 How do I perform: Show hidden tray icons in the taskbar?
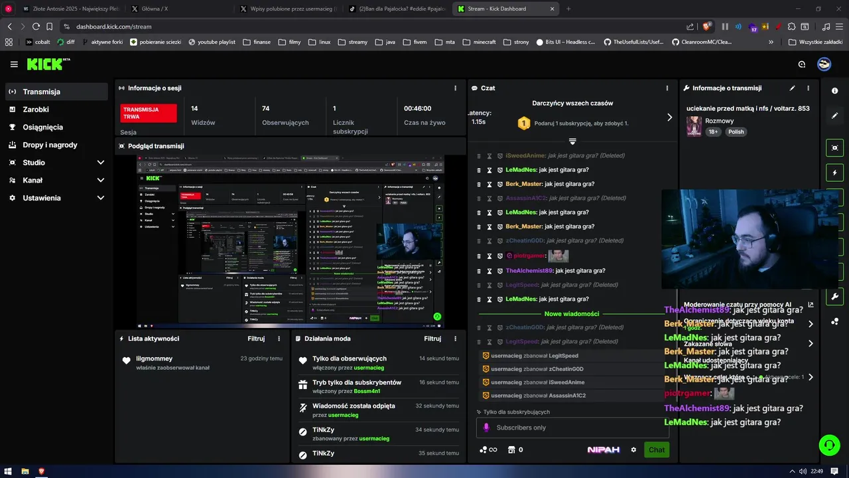(792, 471)
